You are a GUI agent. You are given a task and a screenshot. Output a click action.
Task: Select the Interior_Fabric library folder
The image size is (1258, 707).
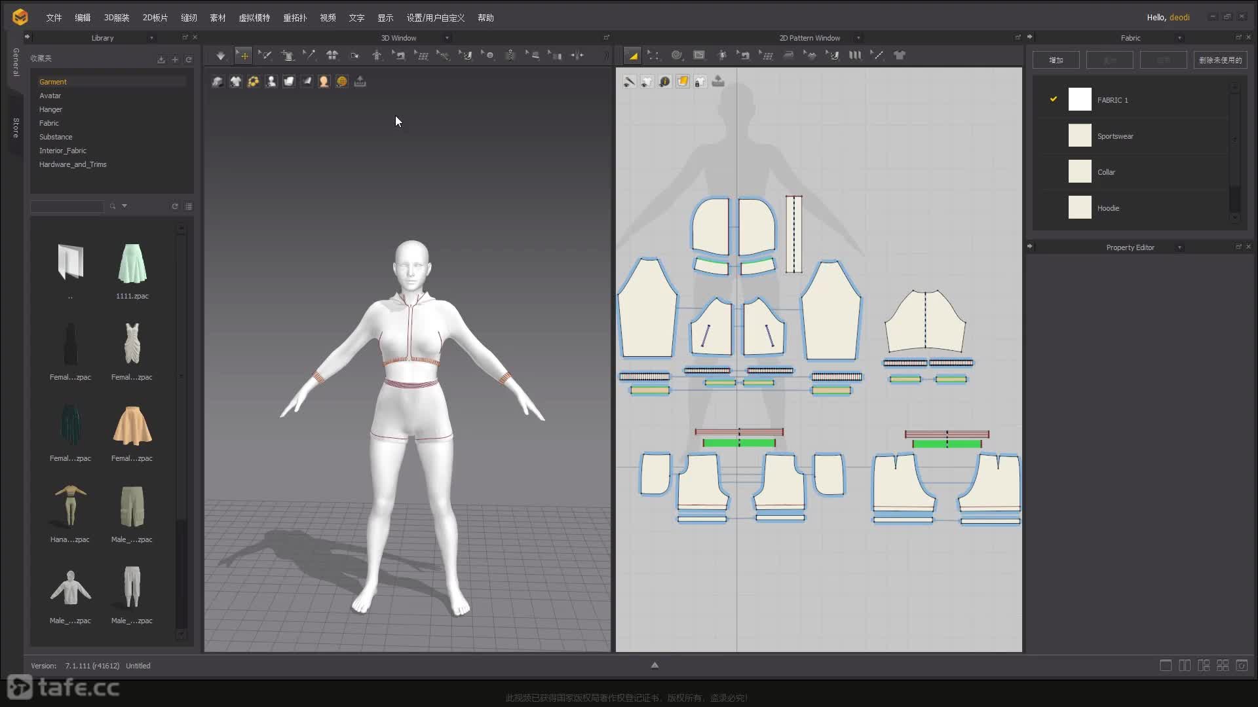coord(63,151)
